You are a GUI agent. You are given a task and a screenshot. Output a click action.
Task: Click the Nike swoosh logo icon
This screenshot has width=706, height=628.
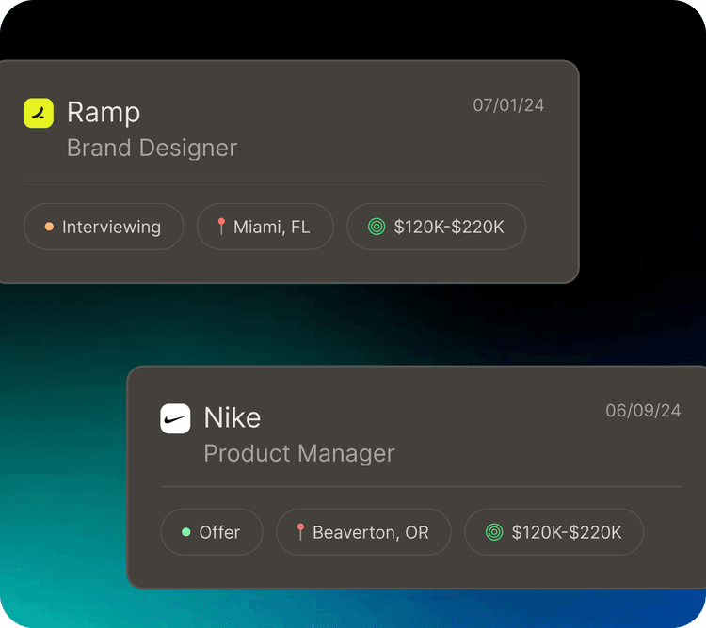click(x=175, y=418)
